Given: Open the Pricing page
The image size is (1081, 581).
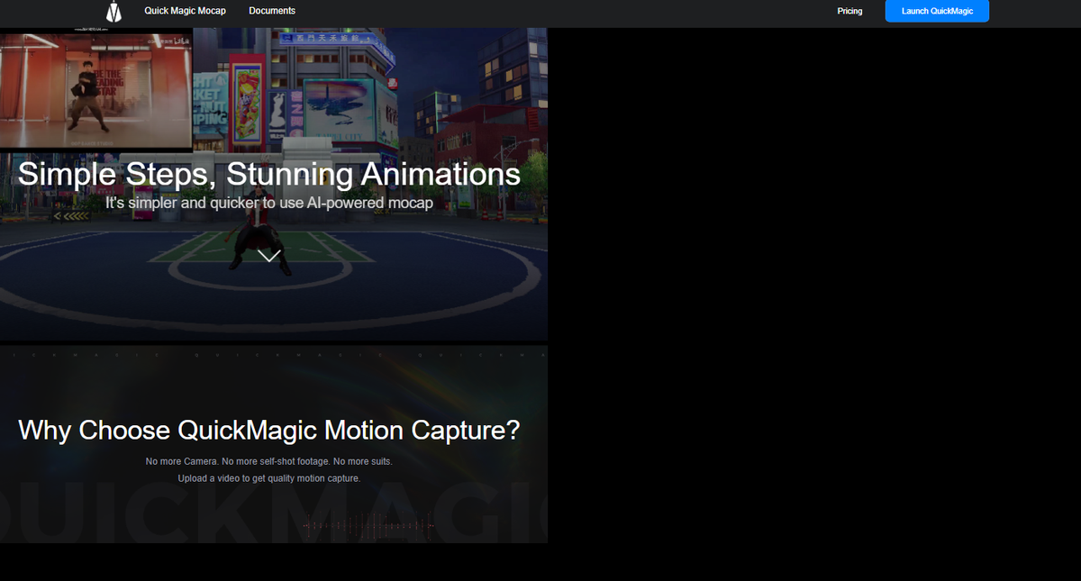Looking at the screenshot, I should click(x=849, y=11).
